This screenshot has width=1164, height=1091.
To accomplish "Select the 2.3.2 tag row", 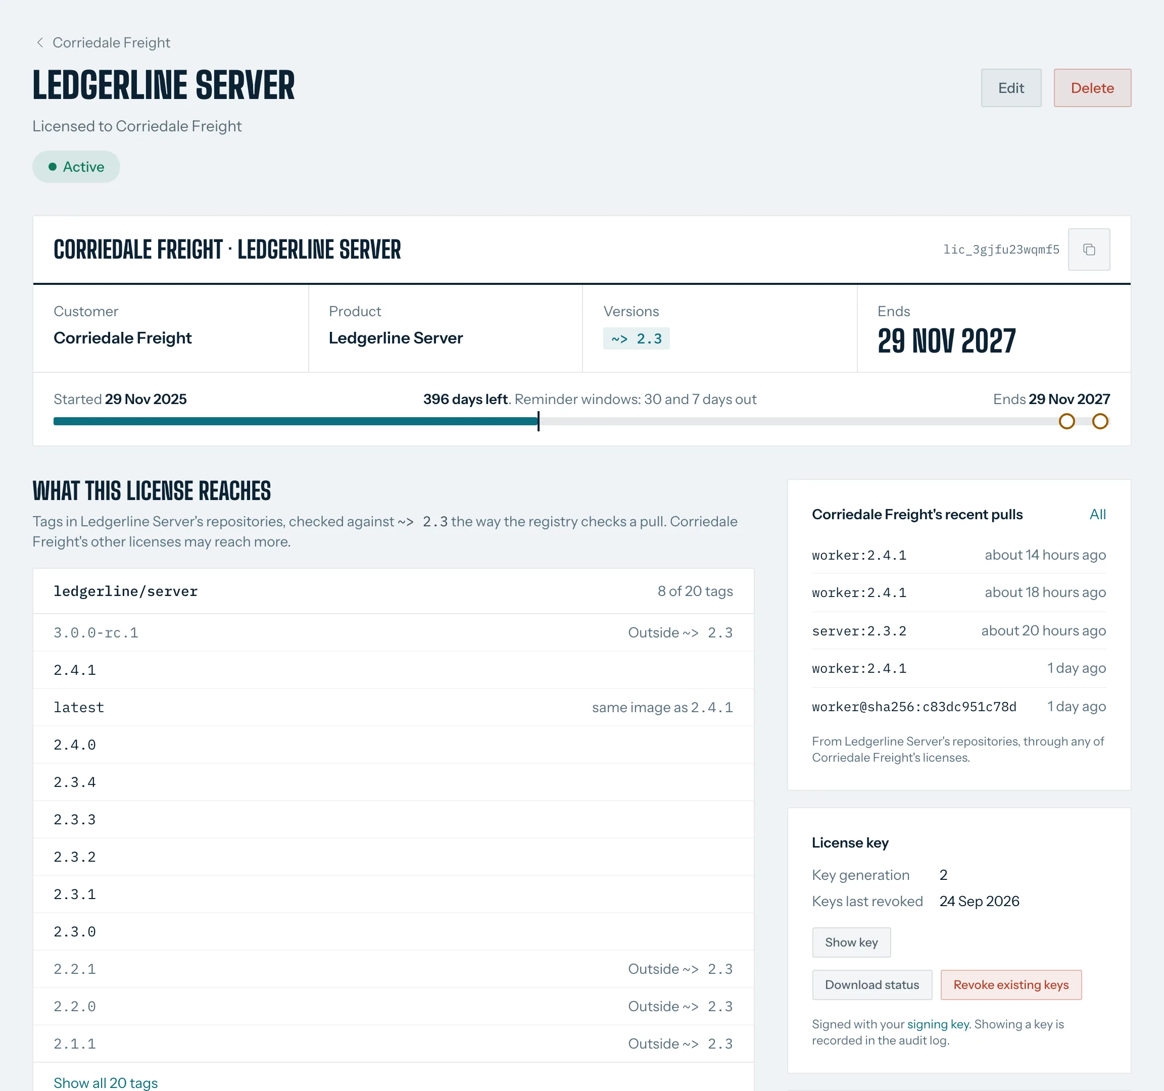I will click(x=394, y=857).
